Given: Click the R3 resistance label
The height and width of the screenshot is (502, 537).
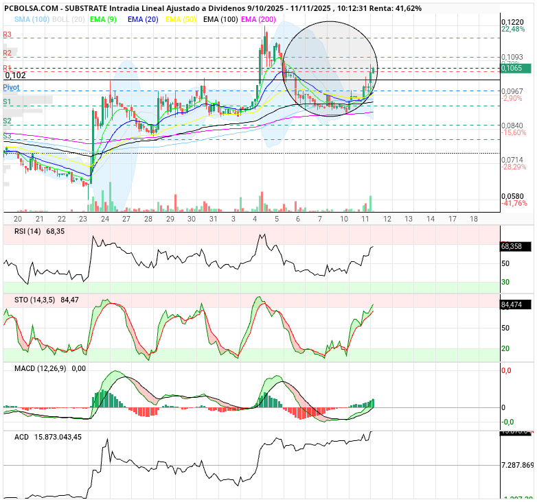Looking at the screenshot, I should 7,34.
